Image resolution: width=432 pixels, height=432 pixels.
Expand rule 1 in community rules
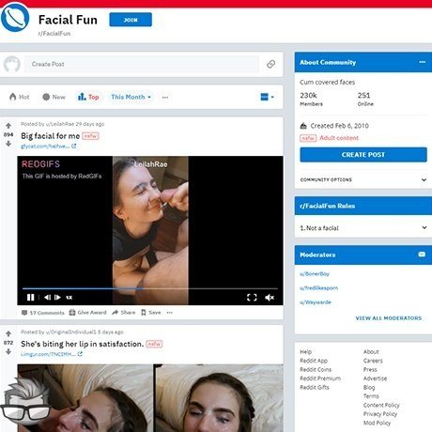[x=363, y=228]
